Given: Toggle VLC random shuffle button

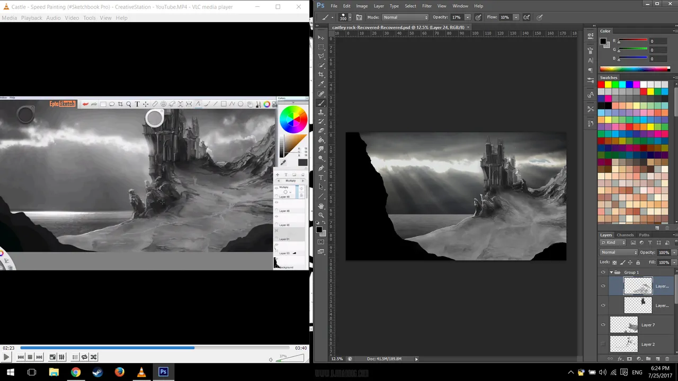Looking at the screenshot, I should (x=94, y=357).
